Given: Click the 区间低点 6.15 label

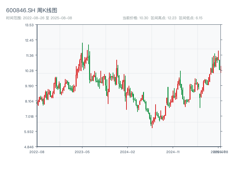Looking at the screenshot, I should [x=190, y=18].
